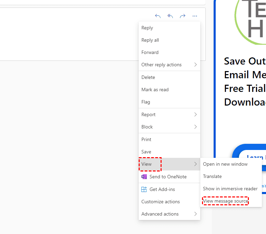The height and width of the screenshot is (234, 266).
Task: Click the Reply arrow icon in toolbar
Action: click(x=158, y=16)
